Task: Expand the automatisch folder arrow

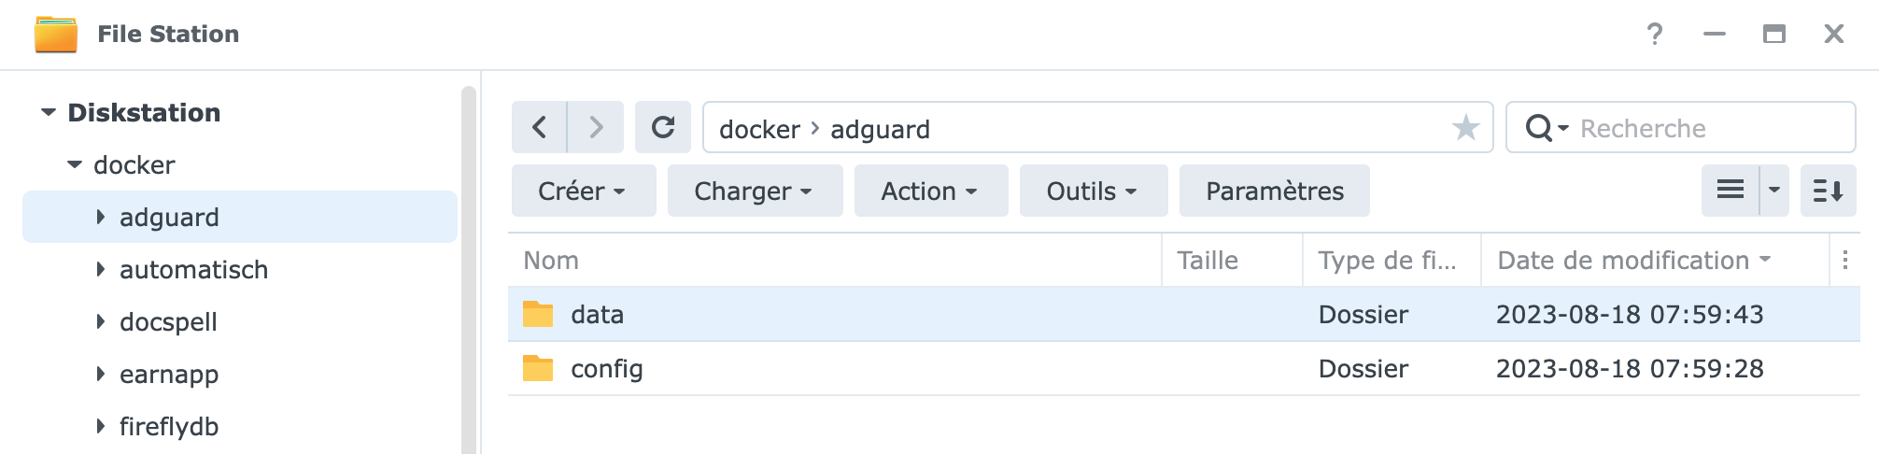Action: coord(101,269)
